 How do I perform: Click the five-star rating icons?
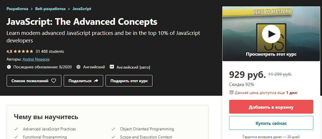click(x=24, y=52)
